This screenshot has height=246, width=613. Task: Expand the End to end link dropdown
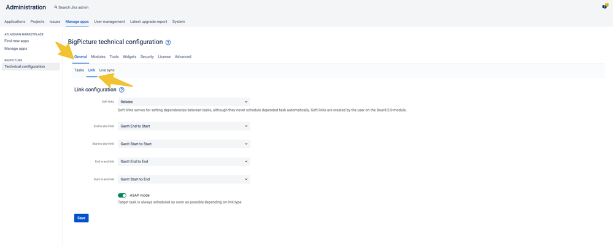[x=183, y=162]
